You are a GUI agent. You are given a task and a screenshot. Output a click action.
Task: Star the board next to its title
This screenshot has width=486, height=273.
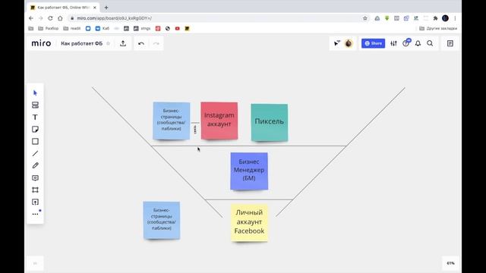tap(108, 44)
